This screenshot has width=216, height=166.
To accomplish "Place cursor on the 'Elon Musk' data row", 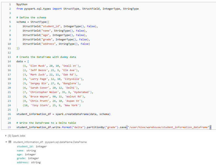I will tap(52, 66).
